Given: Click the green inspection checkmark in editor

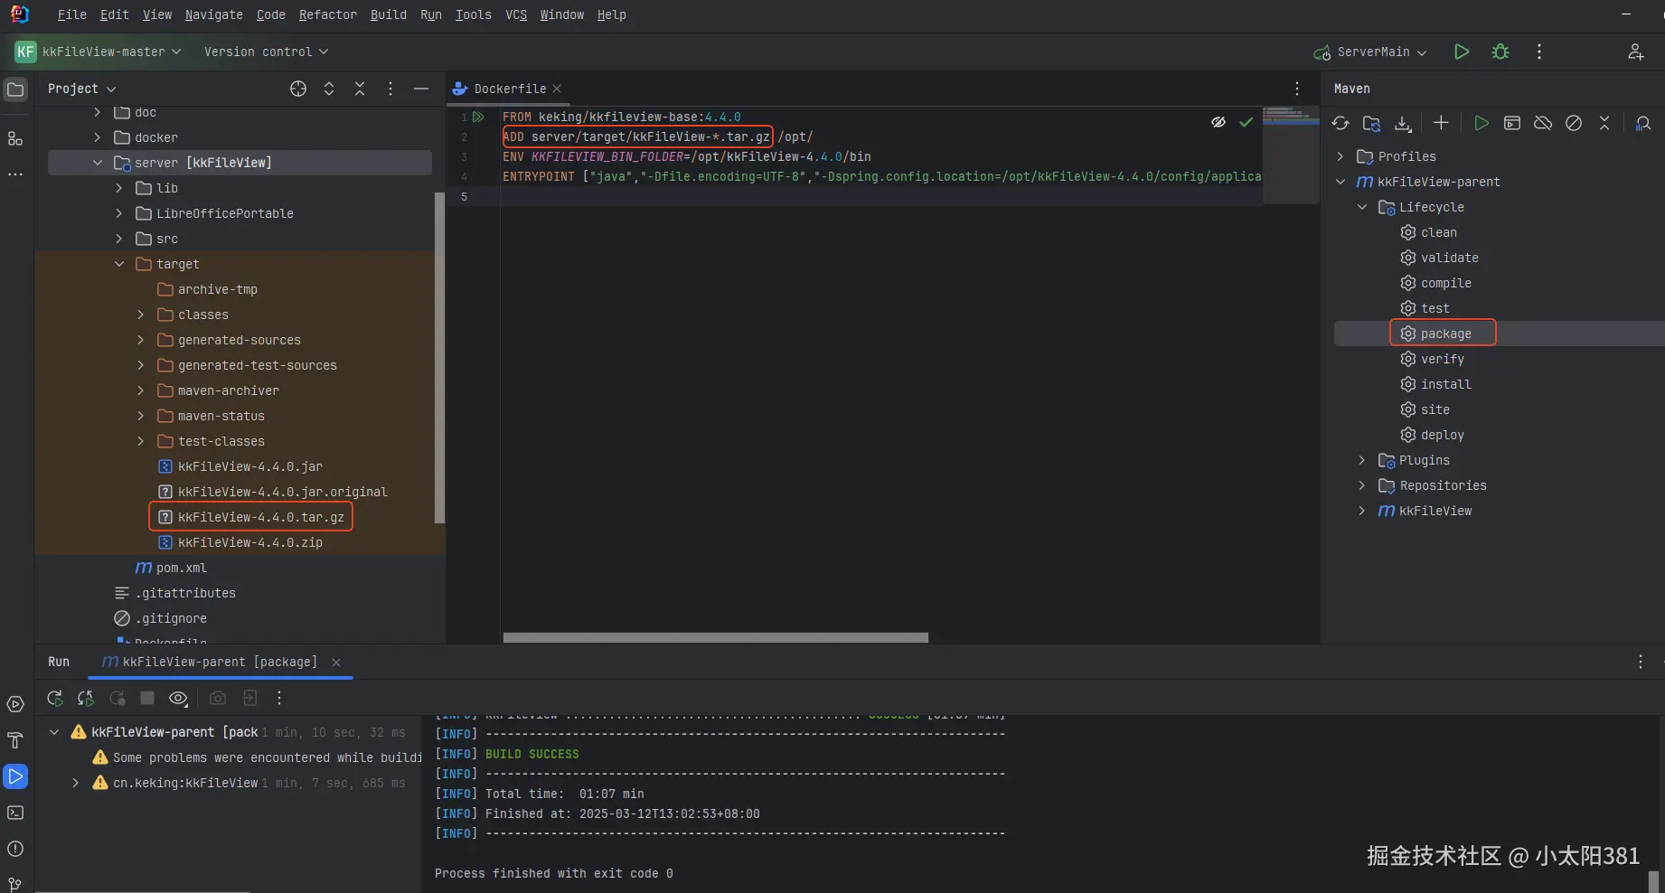Looking at the screenshot, I should 1246,122.
